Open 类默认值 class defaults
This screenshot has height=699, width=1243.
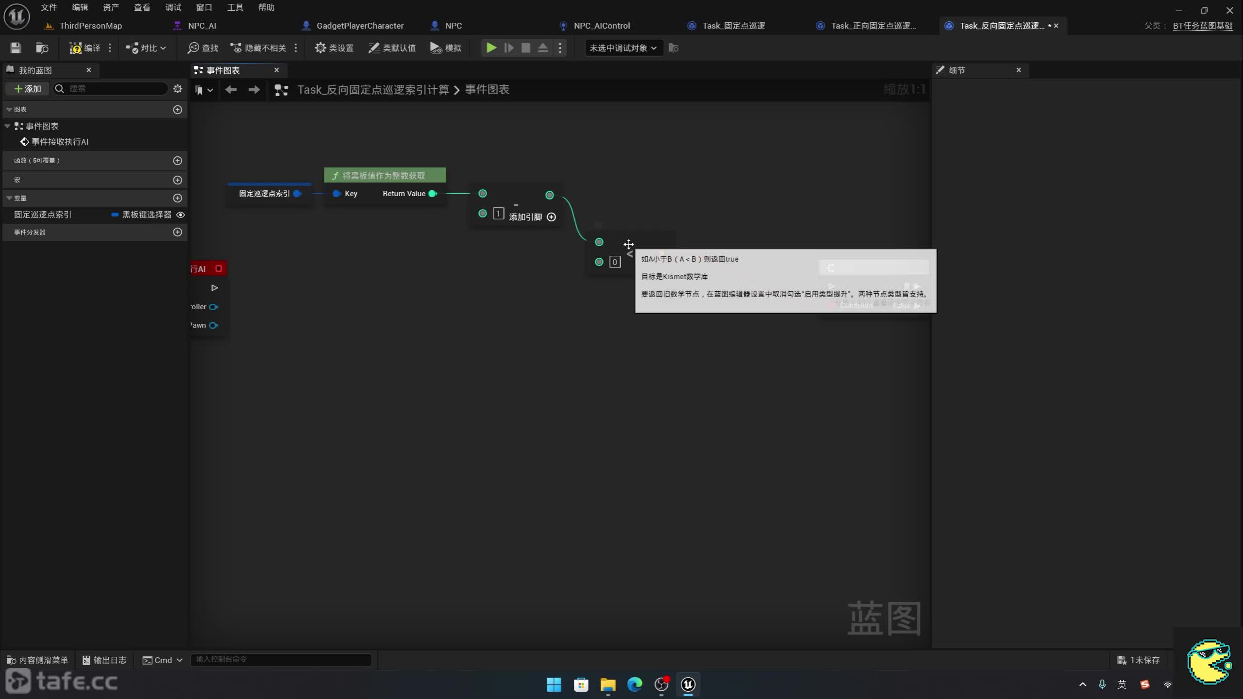tap(392, 48)
